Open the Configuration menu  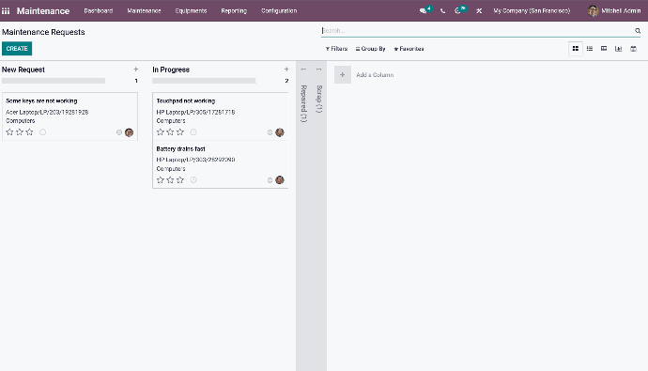[x=279, y=11]
